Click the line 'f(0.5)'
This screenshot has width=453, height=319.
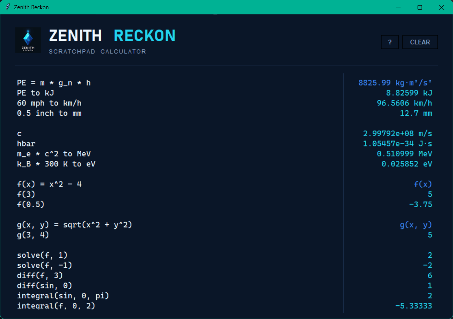[x=31, y=204]
